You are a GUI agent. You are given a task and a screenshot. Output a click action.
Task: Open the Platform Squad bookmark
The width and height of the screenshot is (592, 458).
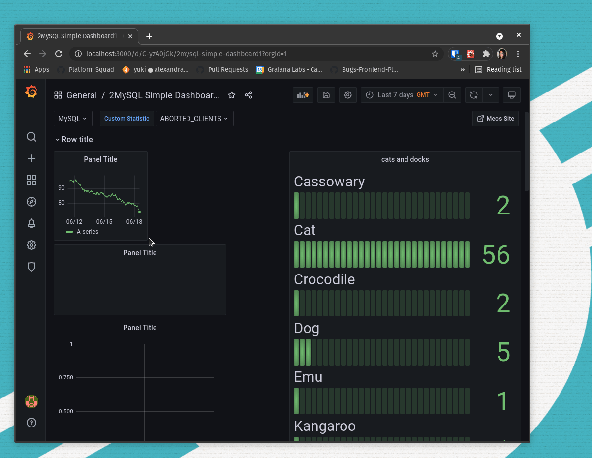[x=86, y=70]
